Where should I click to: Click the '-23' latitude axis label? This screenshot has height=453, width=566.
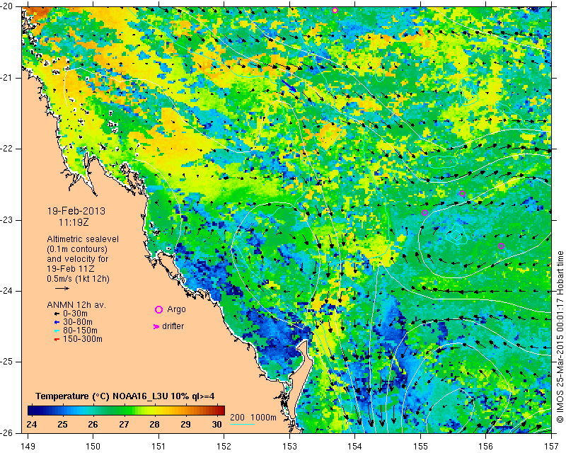(x=7, y=220)
